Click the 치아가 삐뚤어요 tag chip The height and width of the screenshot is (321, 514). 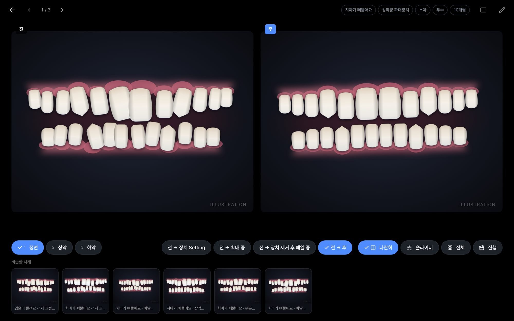click(x=358, y=10)
